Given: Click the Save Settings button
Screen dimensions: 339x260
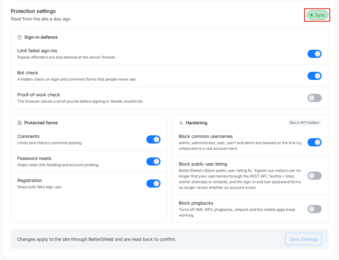Looking at the screenshot, I should 303,239.
